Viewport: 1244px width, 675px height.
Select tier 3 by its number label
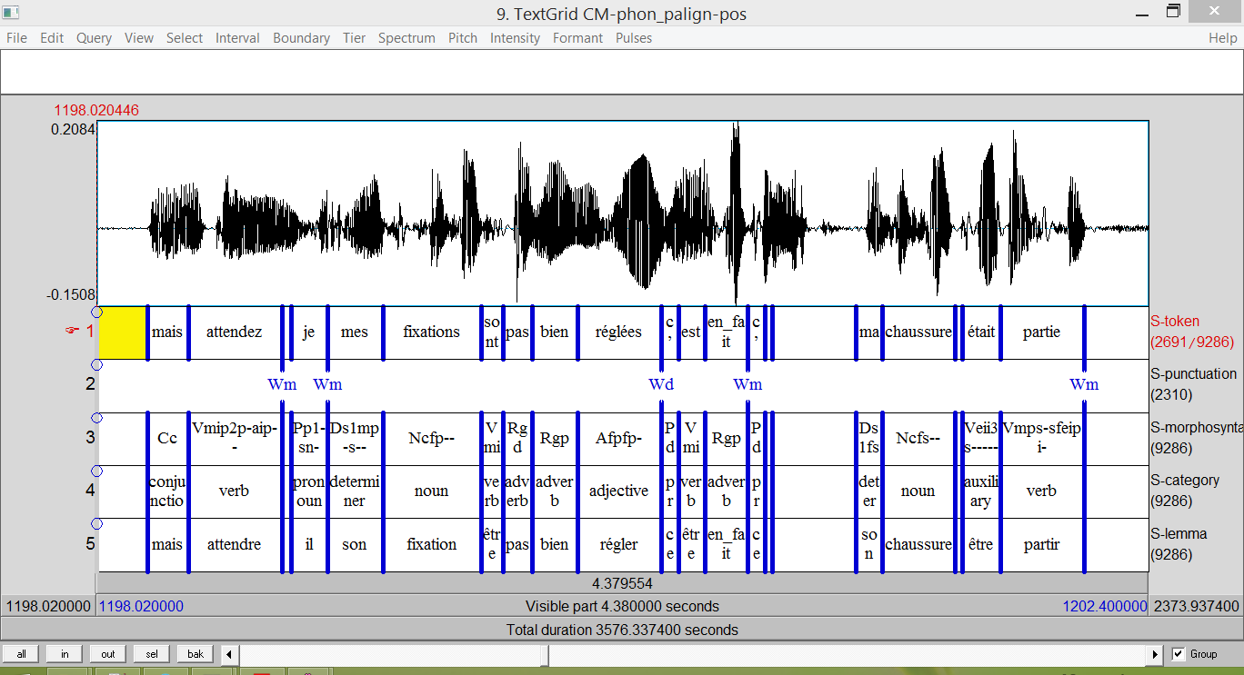[x=90, y=438]
